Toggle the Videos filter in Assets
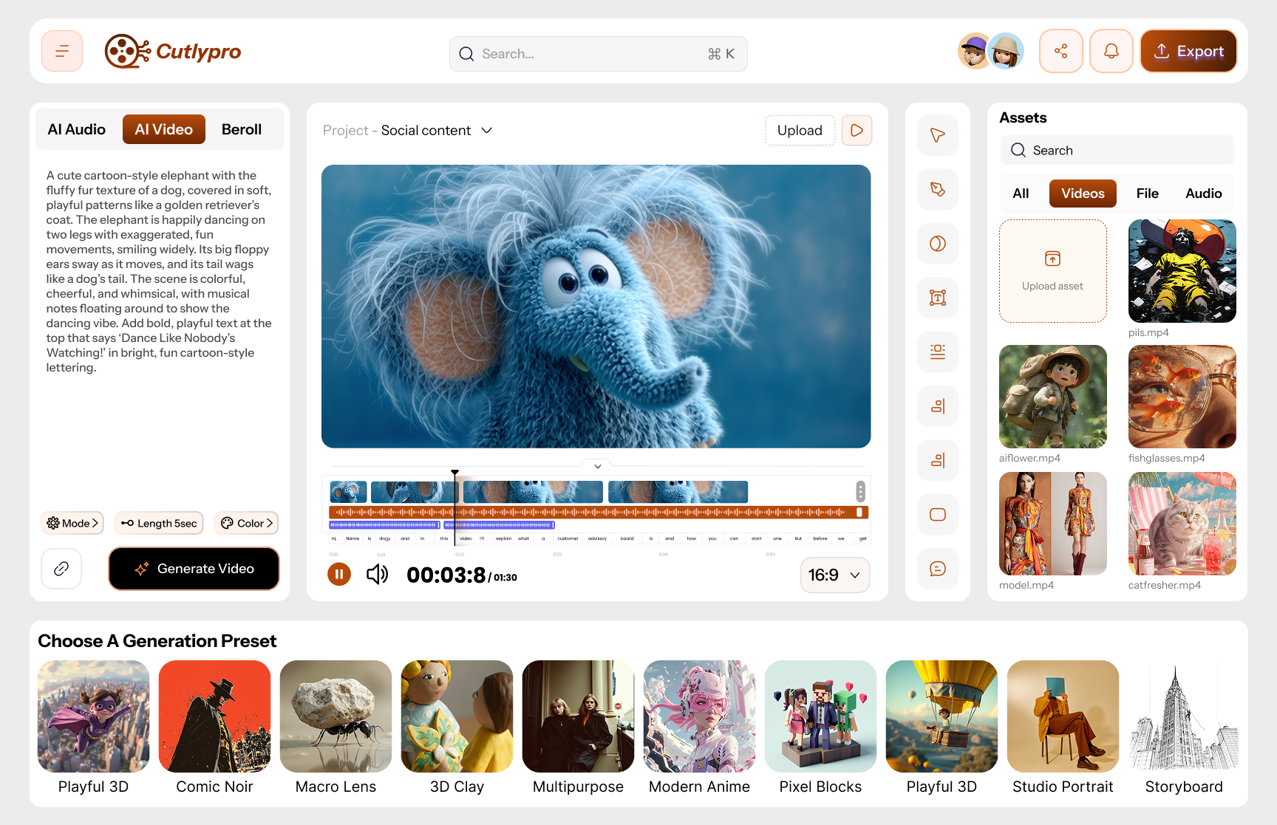 [1083, 193]
